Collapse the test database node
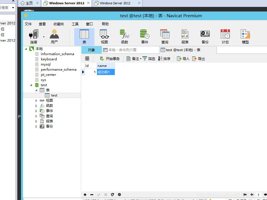Viewport: 267px width, 200px height. (31, 85)
